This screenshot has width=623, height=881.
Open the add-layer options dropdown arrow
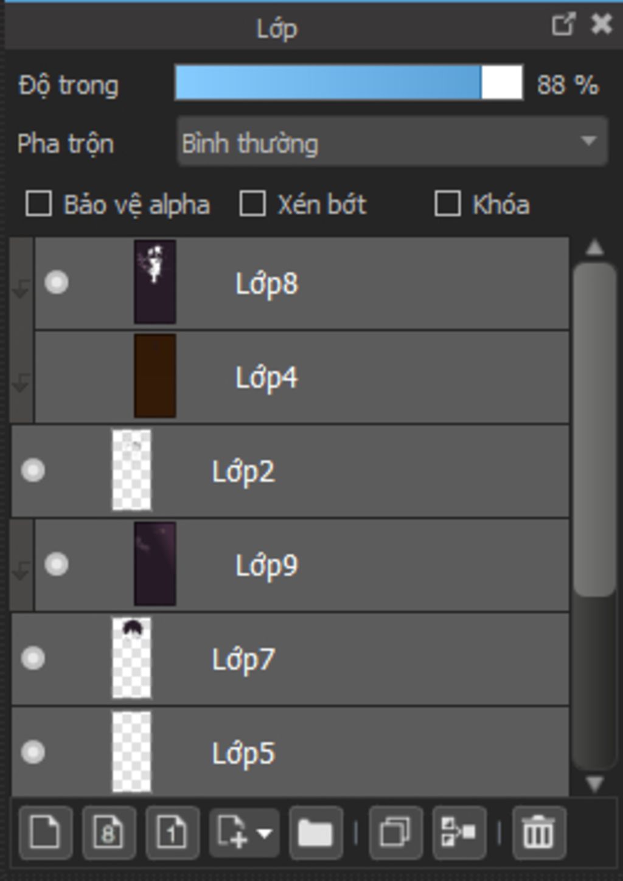tap(265, 833)
